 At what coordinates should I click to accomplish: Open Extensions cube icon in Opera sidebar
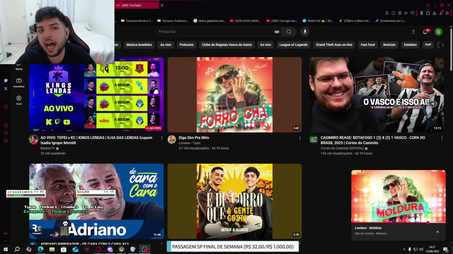pyautogui.click(x=6, y=133)
